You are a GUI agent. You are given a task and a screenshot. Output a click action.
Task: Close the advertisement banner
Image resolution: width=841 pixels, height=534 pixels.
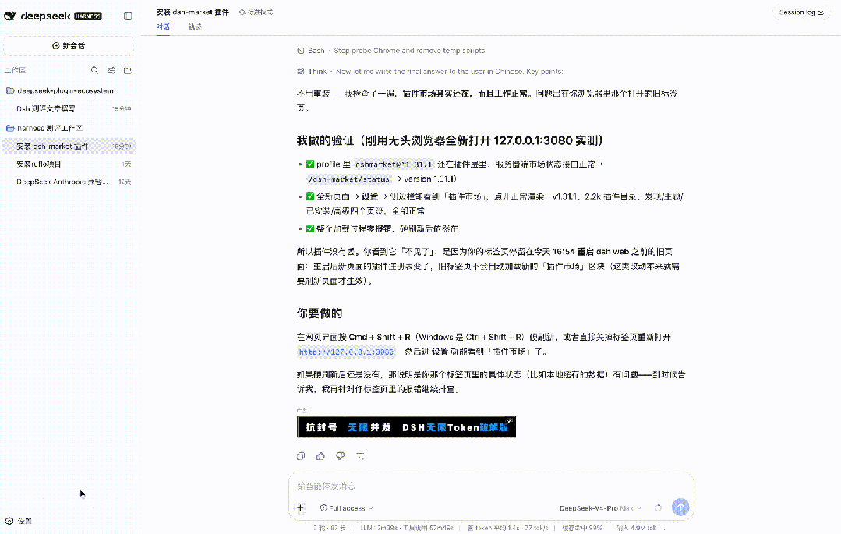point(510,421)
